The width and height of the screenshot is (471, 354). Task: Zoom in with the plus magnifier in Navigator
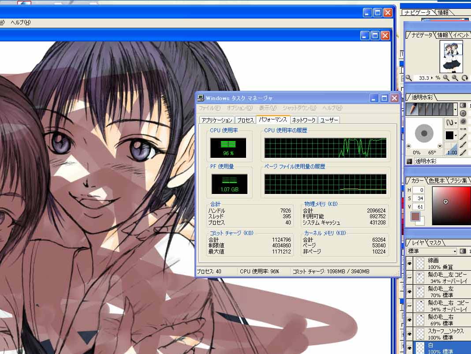[x=455, y=78]
